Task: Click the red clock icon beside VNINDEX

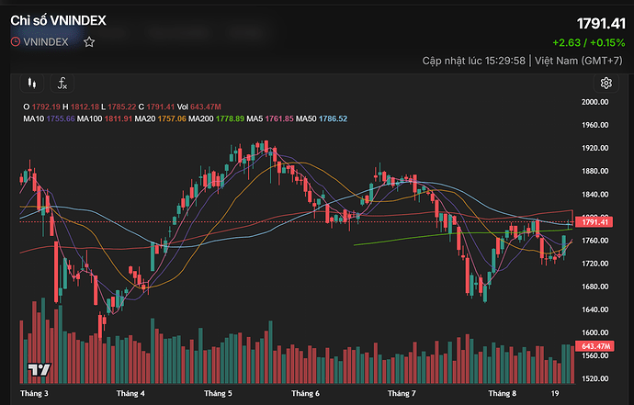Action: [16, 41]
